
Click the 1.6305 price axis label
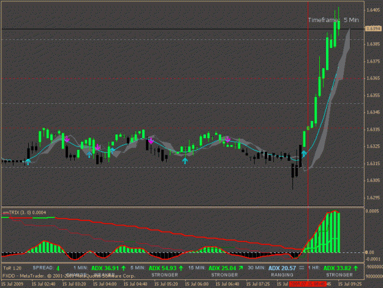(x=373, y=181)
